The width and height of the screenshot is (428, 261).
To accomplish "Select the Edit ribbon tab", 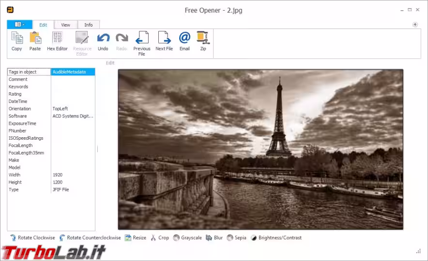I will click(43, 25).
